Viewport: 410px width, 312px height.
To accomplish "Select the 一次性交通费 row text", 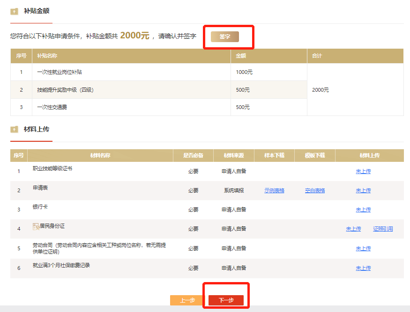I will coord(52,107).
